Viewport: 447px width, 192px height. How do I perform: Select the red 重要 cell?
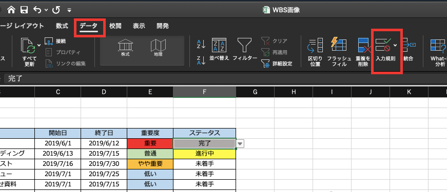150,143
